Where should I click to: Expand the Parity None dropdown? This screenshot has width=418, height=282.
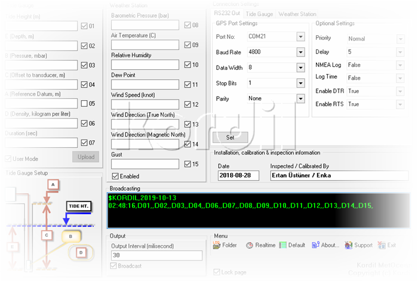click(301, 99)
